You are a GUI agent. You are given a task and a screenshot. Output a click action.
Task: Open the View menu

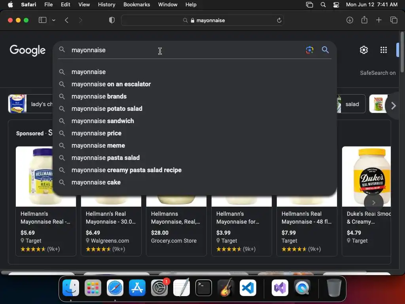coord(84,4)
